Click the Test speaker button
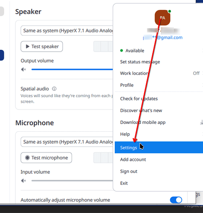The height and width of the screenshot is (213, 203). [x=42, y=46]
